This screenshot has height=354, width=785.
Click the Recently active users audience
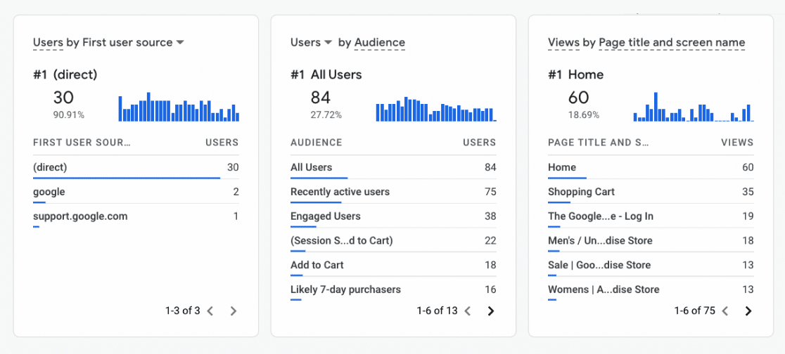coord(340,192)
